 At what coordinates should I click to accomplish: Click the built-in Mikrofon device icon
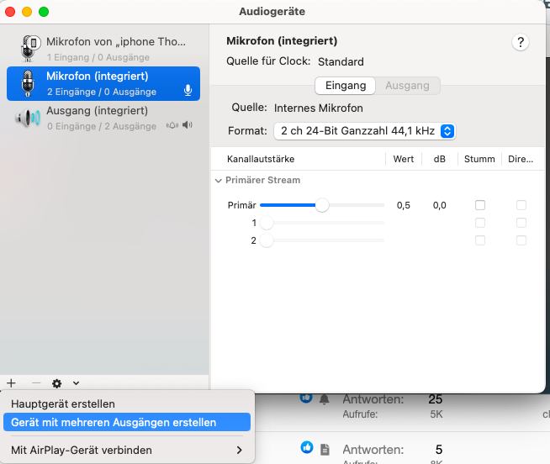28,84
